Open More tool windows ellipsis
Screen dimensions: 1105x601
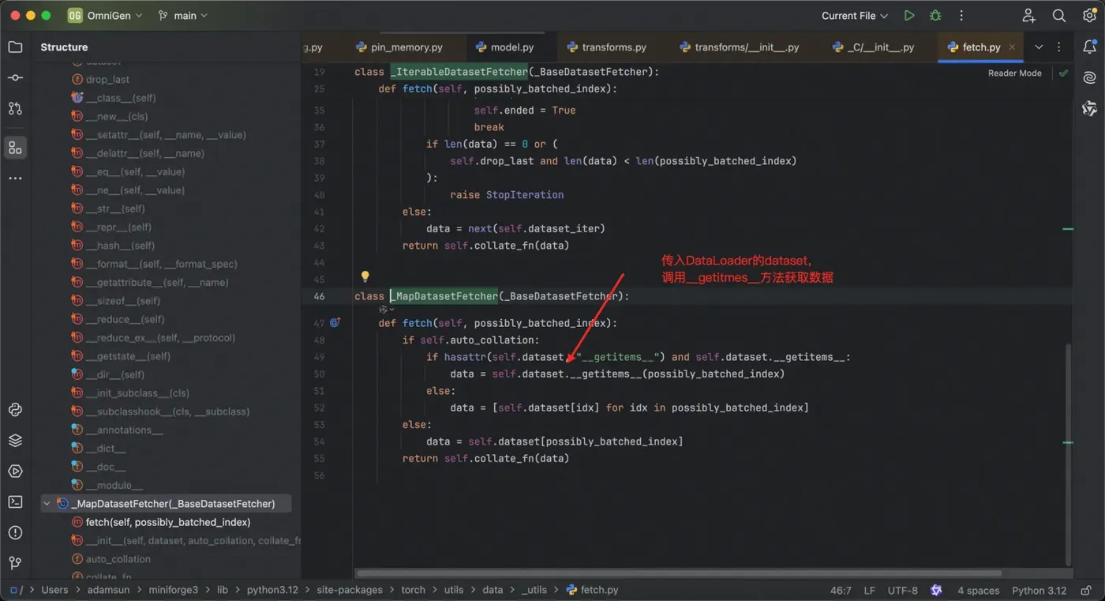click(x=15, y=178)
